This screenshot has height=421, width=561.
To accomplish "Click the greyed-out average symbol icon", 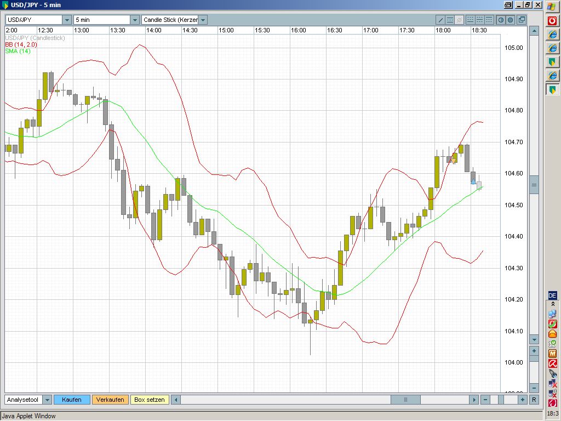I will coord(459,20).
